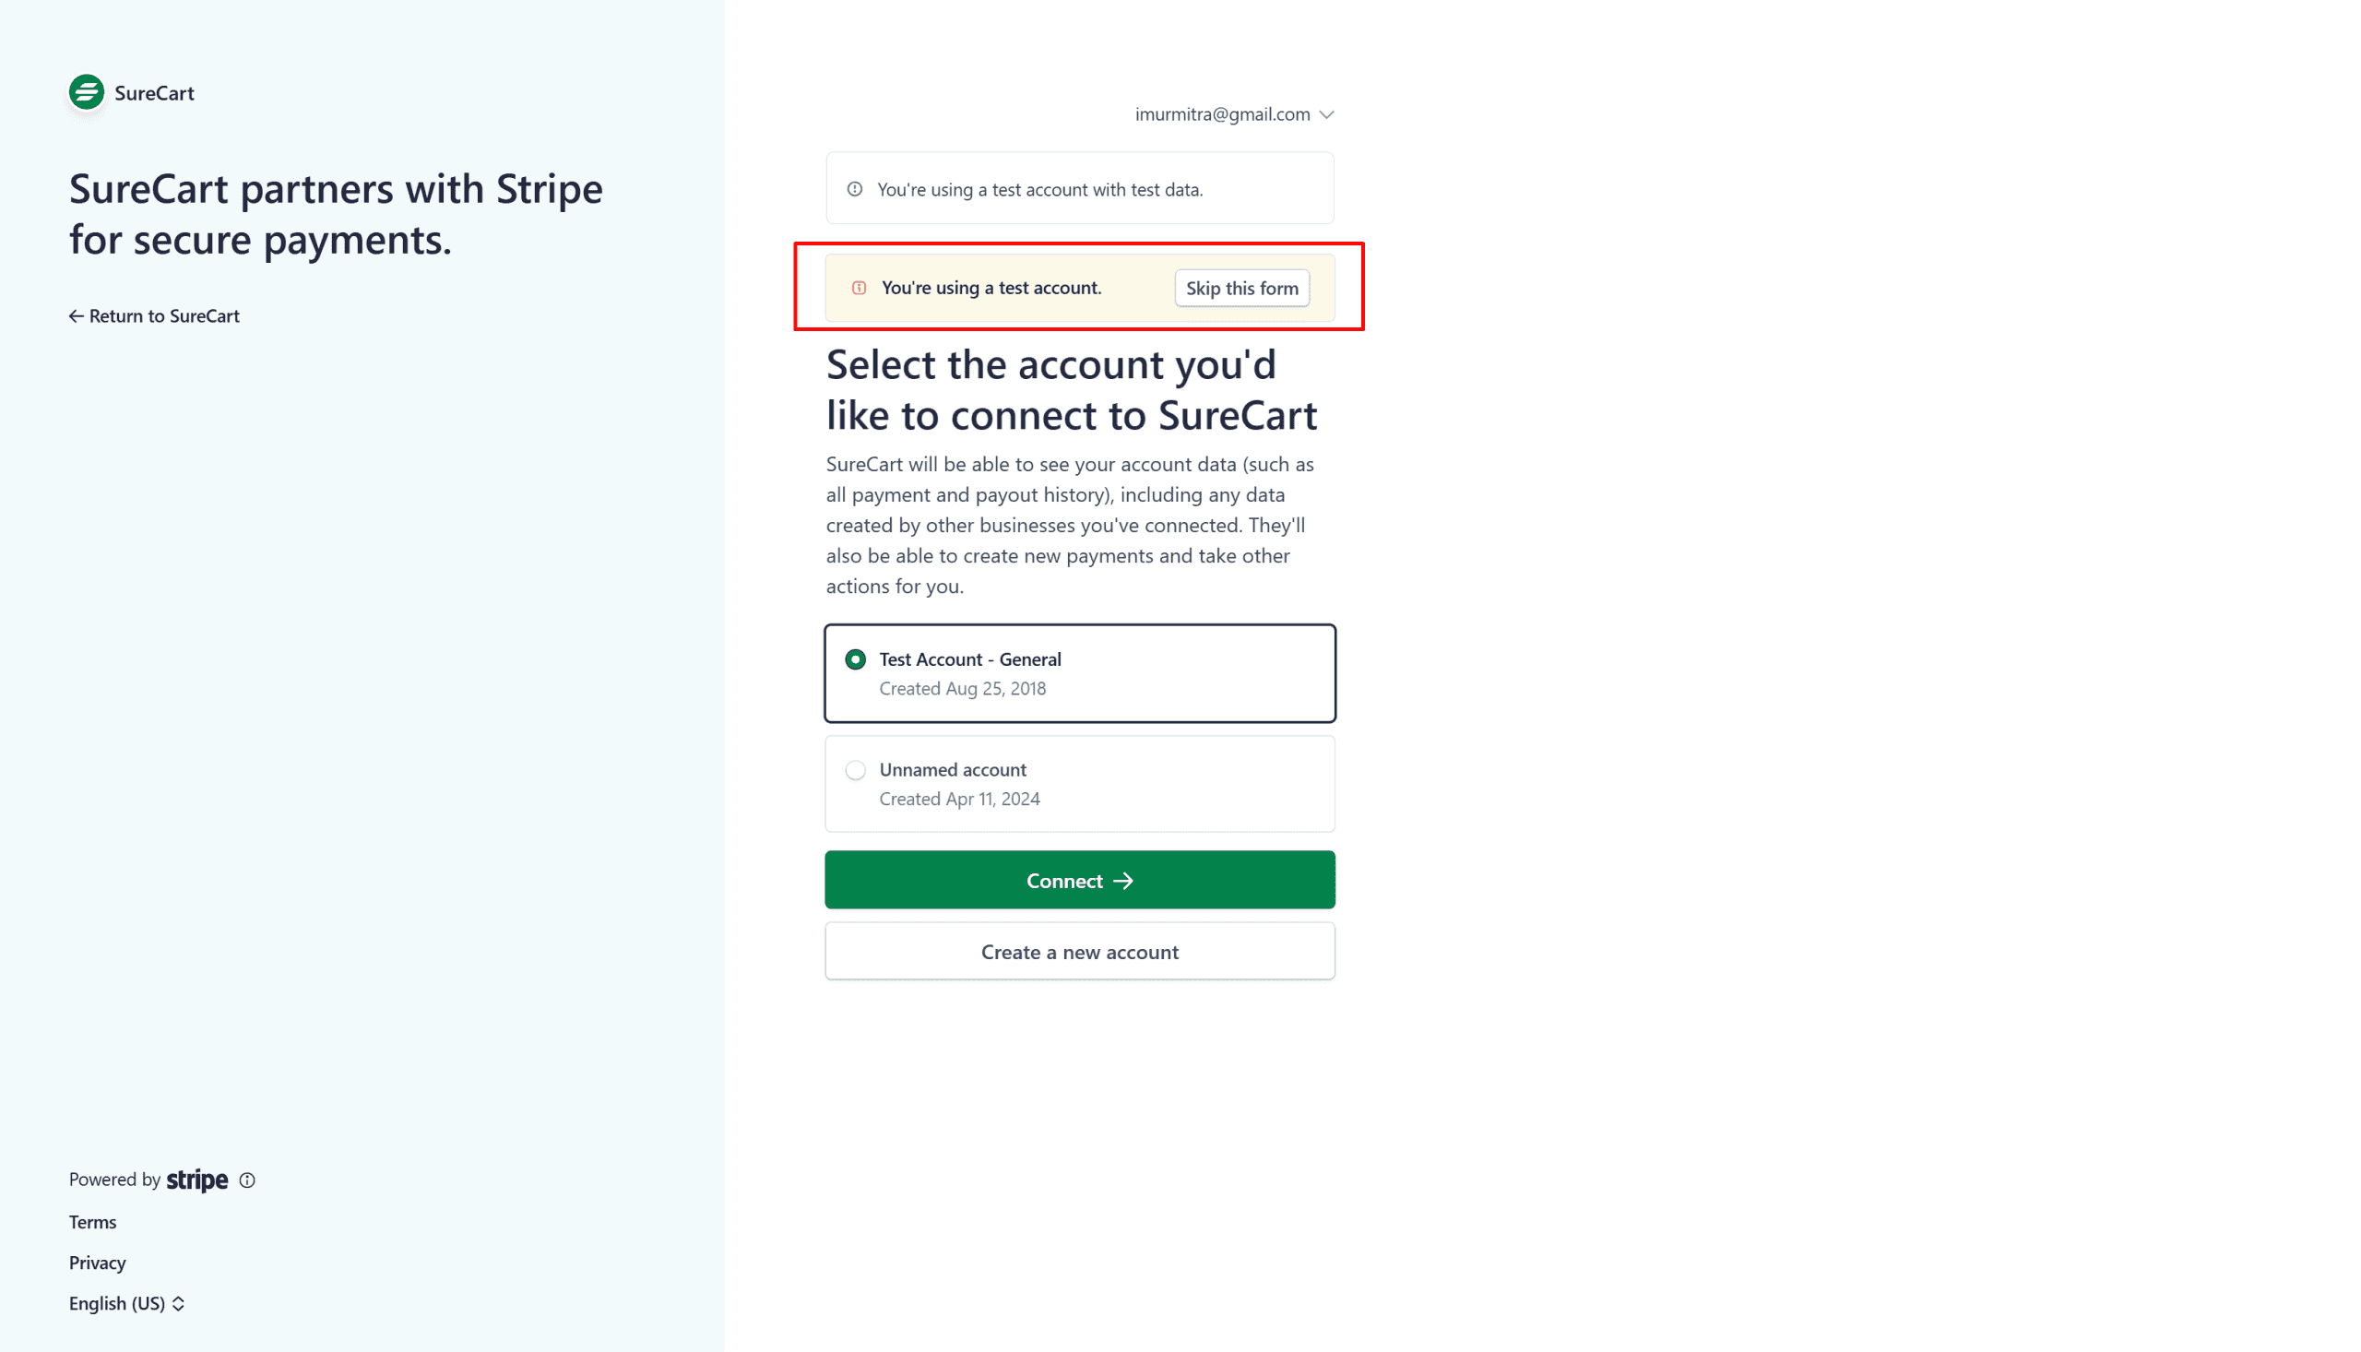Click the SureCart logo icon
The width and height of the screenshot is (2361, 1352).
coord(87,92)
